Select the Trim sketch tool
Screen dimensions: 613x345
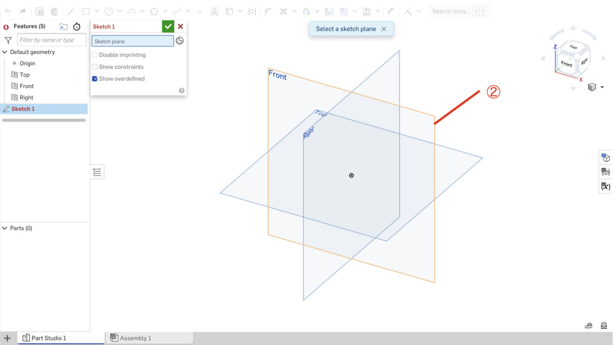pos(283,11)
